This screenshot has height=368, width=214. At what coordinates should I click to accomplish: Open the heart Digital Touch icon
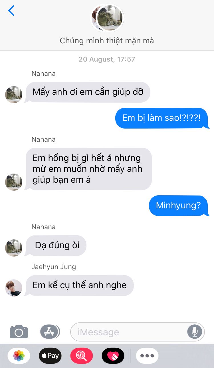[x=113, y=356]
